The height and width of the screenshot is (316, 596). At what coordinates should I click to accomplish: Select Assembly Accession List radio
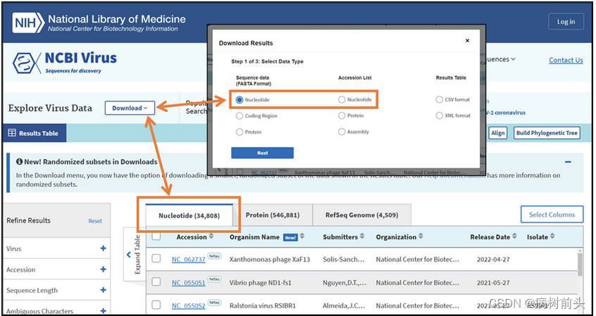pos(342,132)
